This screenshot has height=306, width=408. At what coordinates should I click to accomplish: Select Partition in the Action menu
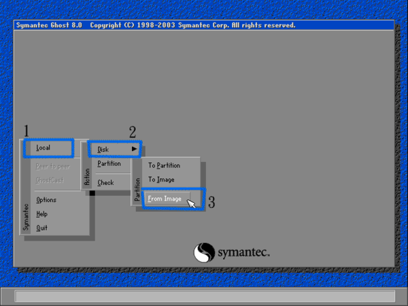pos(109,164)
